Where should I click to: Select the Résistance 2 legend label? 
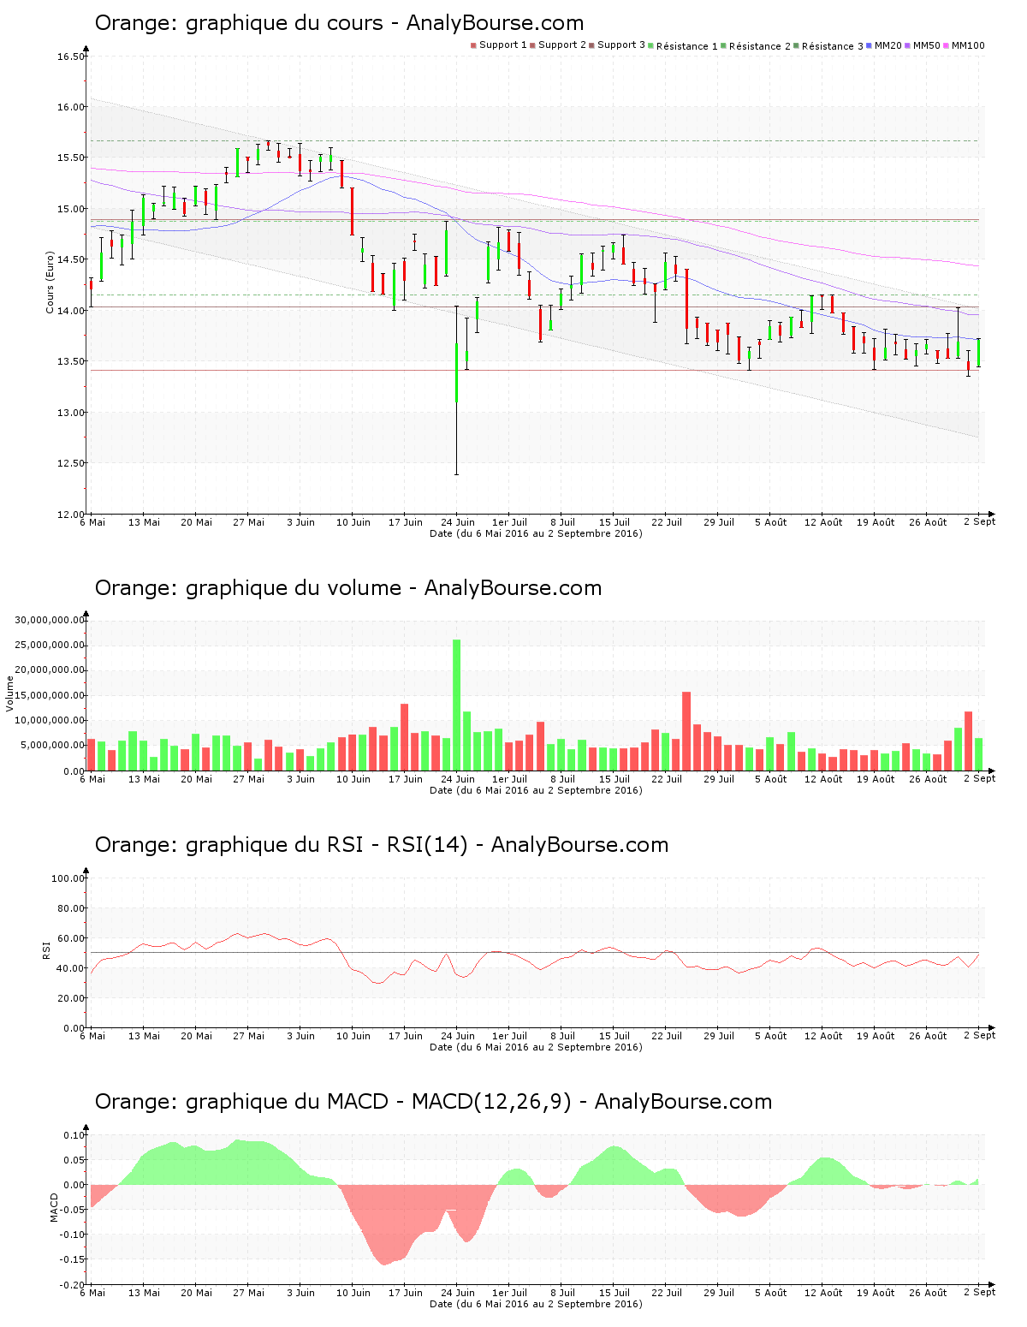point(760,46)
